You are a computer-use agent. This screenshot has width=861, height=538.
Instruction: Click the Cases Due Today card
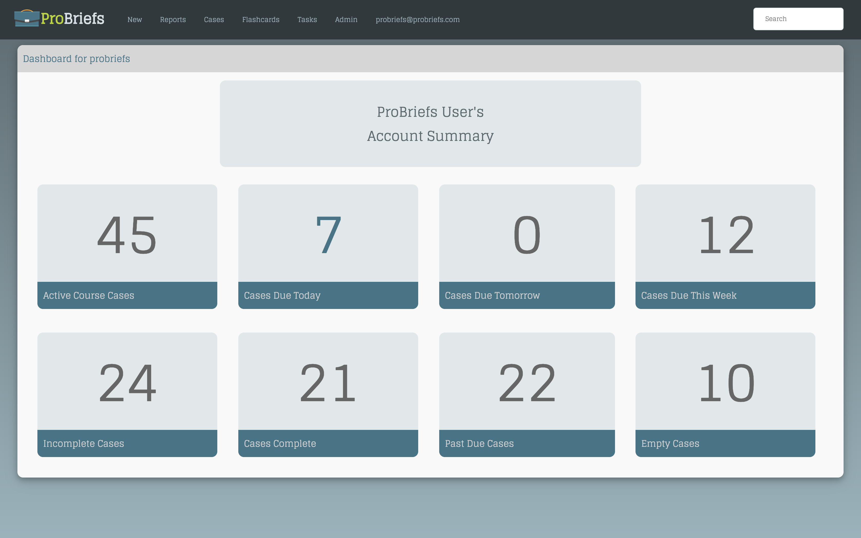pyautogui.click(x=328, y=246)
